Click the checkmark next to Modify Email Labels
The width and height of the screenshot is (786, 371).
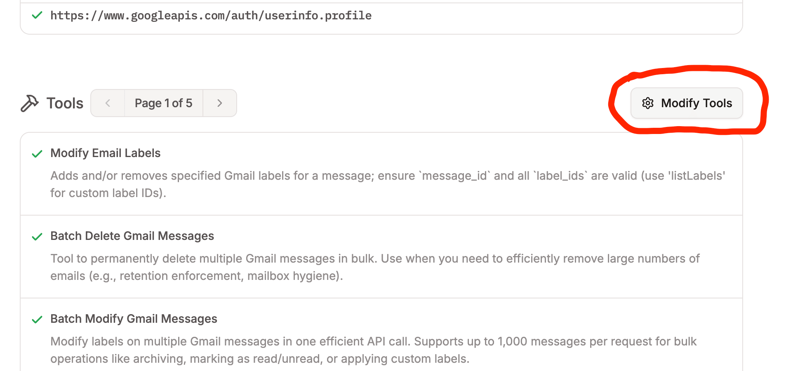(37, 154)
